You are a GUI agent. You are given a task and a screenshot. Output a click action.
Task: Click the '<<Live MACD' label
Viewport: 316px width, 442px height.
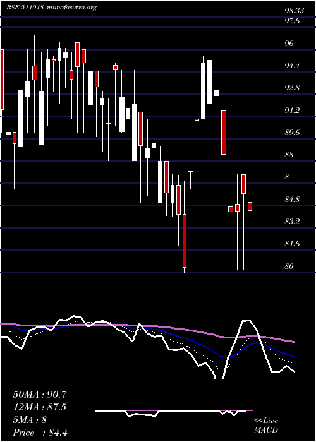(x=266, y=426)
